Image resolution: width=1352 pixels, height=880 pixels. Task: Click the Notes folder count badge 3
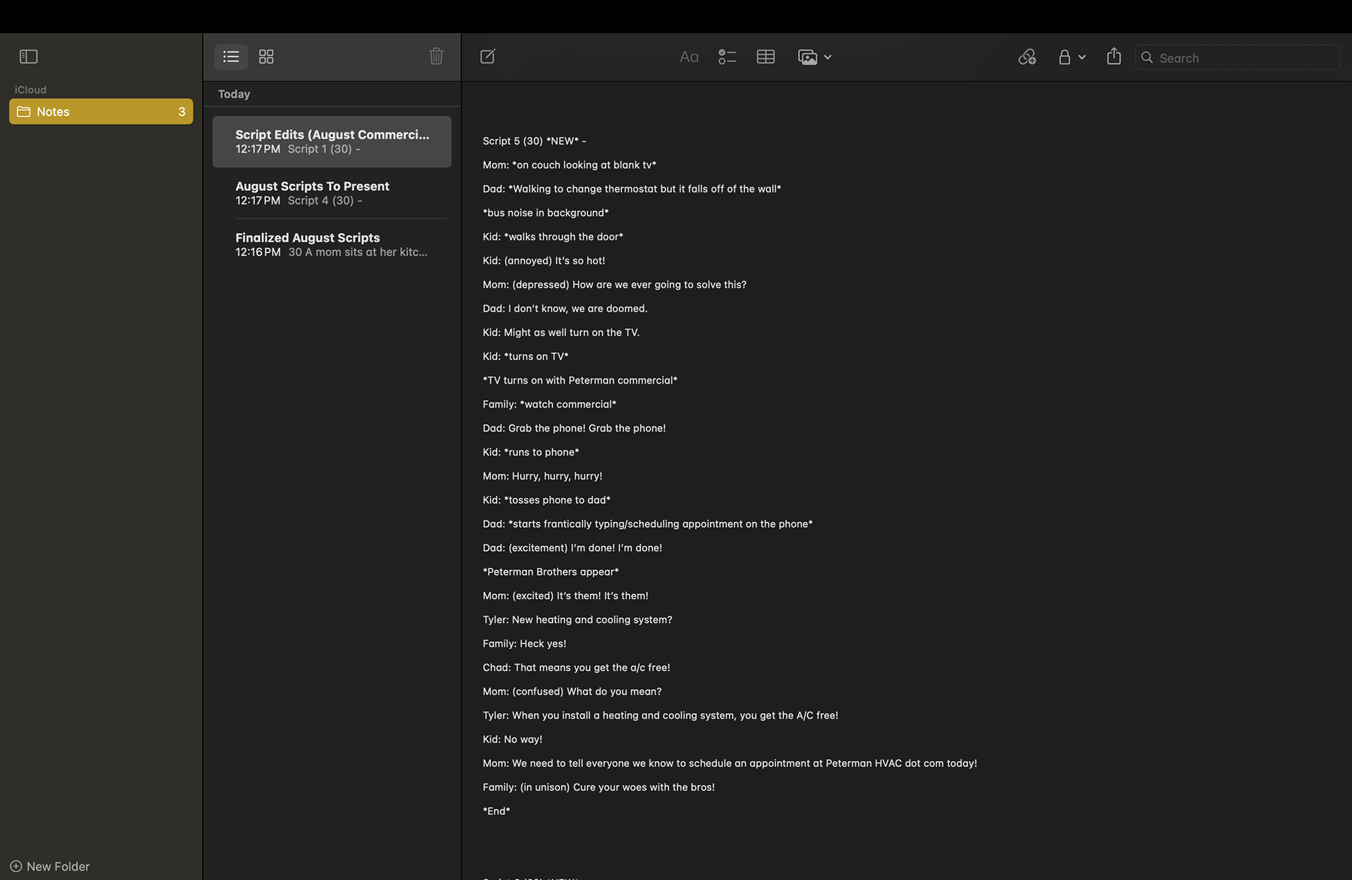point(182,111)
